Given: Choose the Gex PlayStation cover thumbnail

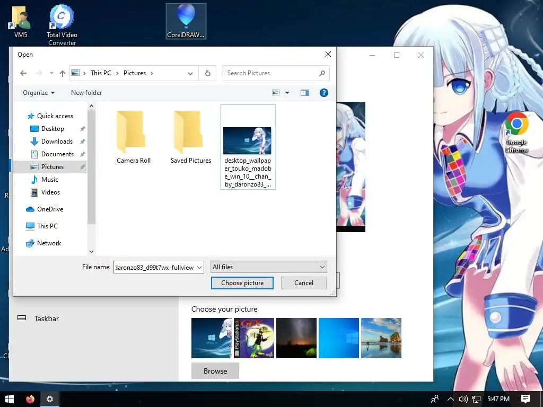Looking at the screenshot, I should [x=254, y=338].
